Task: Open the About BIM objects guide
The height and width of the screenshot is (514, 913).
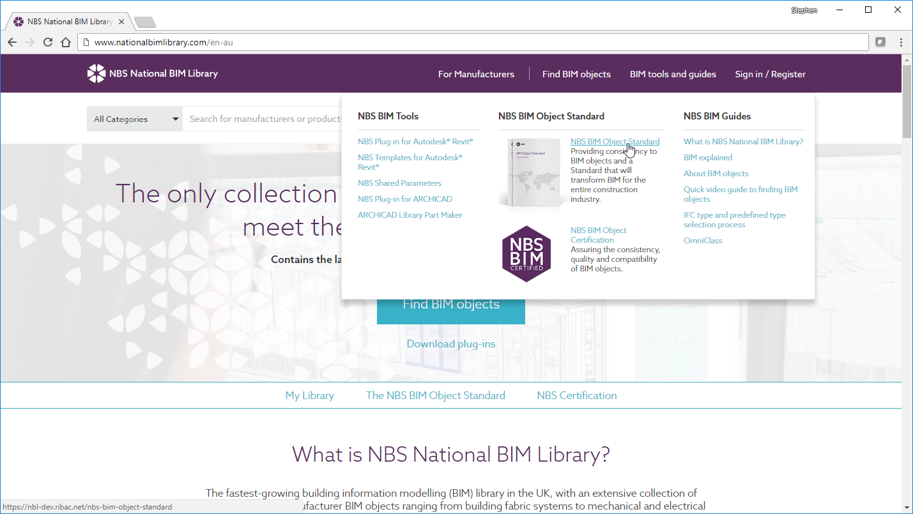Action: tap(716, 174)
